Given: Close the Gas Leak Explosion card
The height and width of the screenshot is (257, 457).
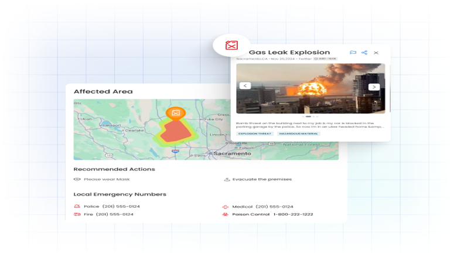Looking at the screenshot, I should pos(376,53).
